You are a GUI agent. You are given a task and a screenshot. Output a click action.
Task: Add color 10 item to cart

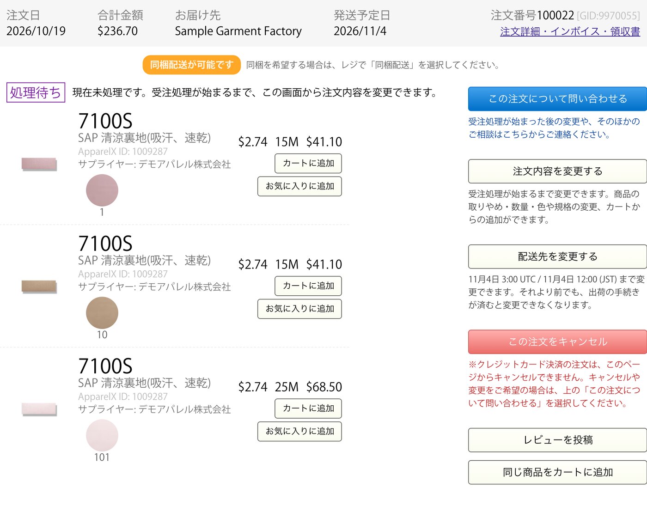[x=308, y=286]
